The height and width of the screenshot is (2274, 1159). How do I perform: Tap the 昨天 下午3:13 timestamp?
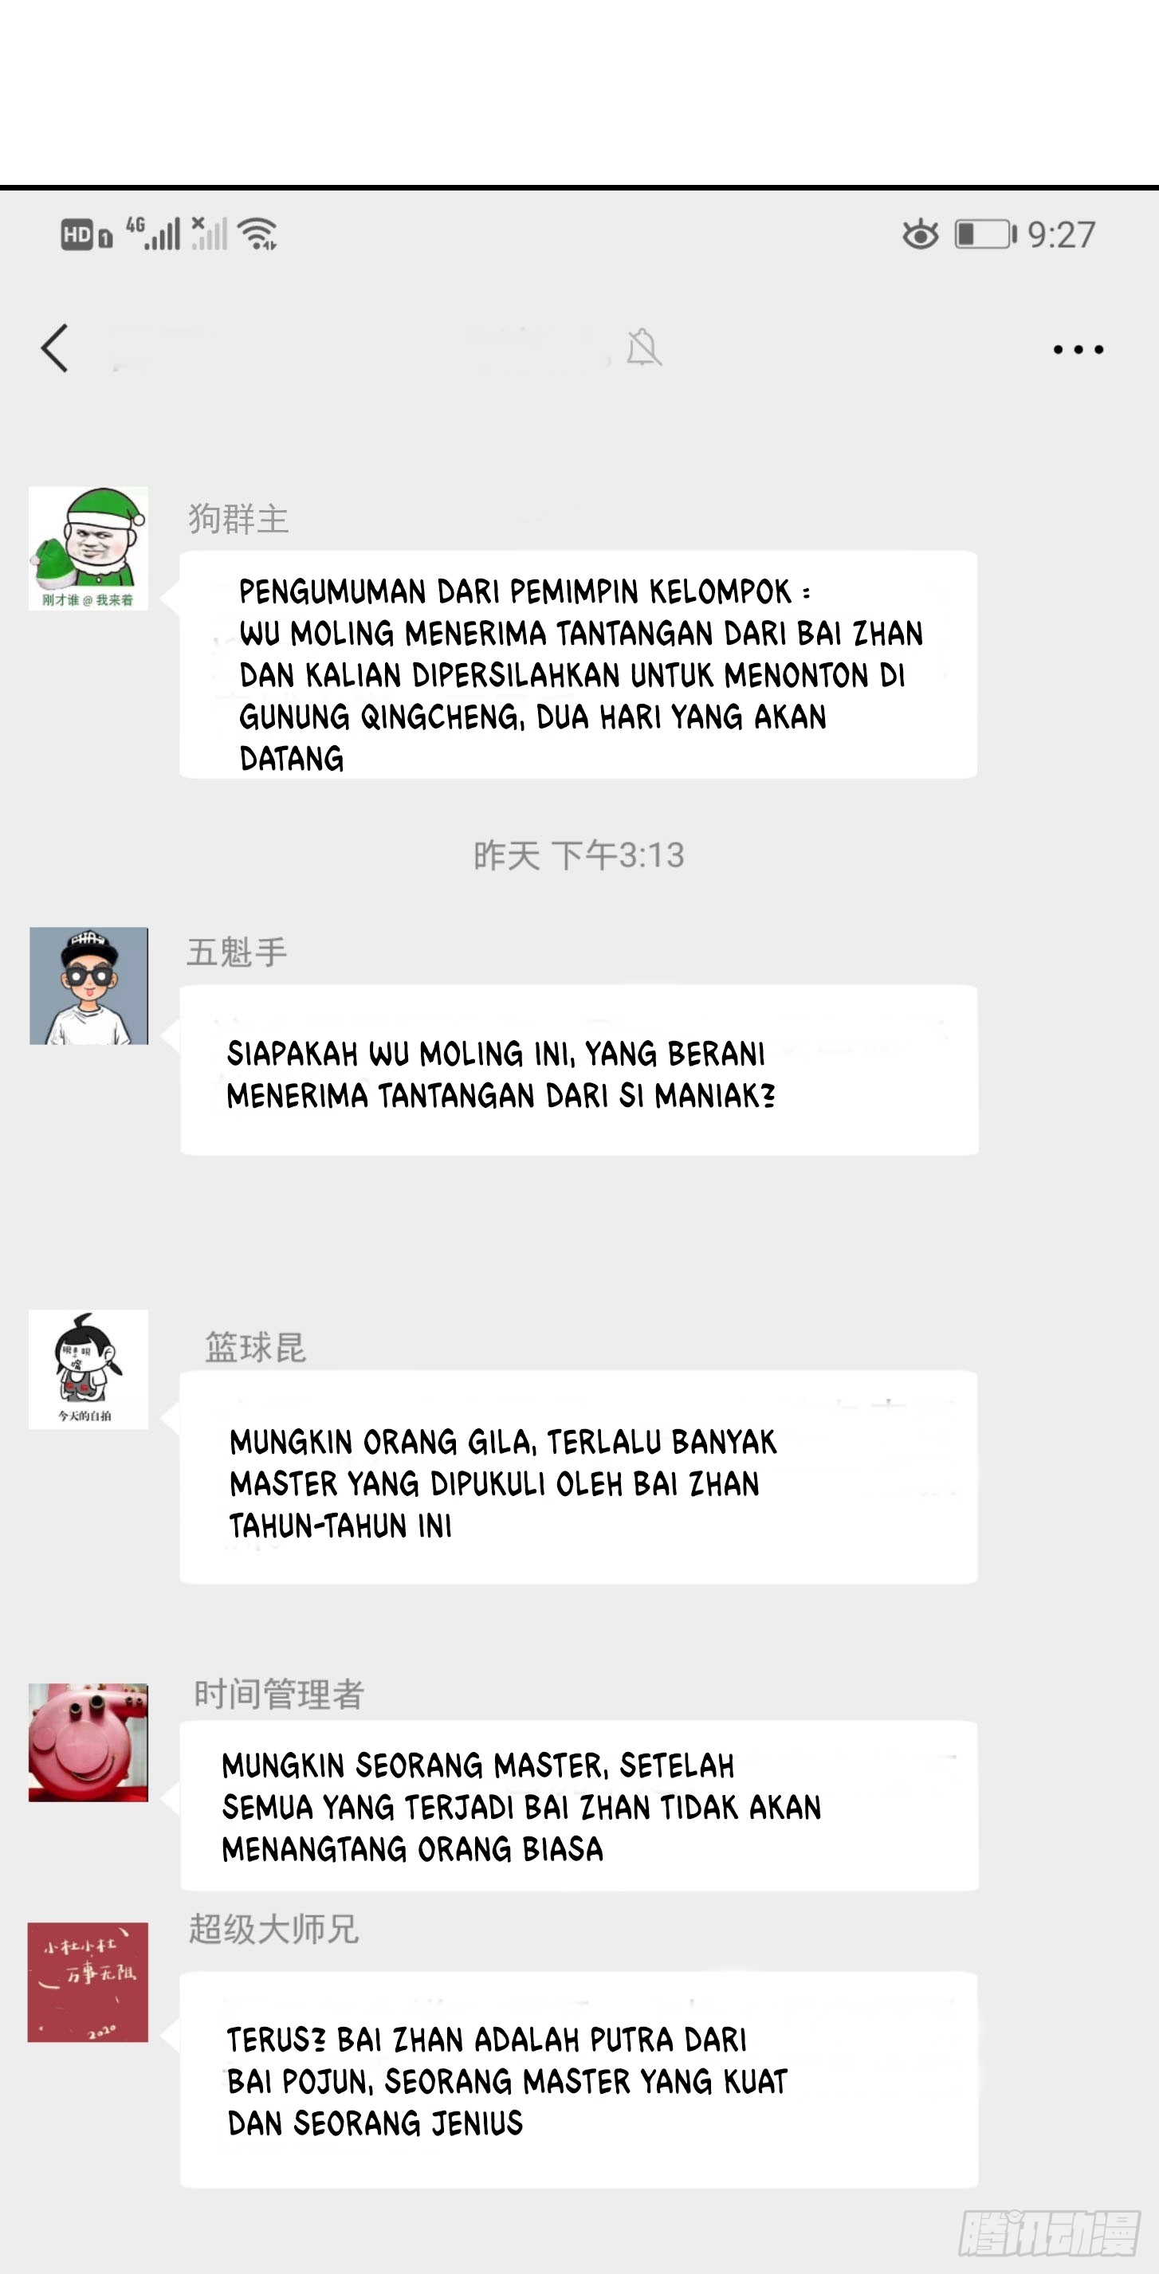(x=578, y=855)
